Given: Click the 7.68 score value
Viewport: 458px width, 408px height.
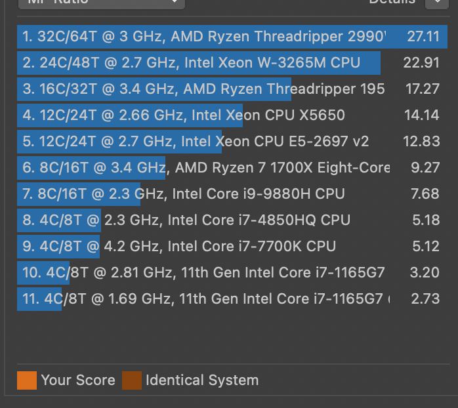Looking at the screenshot, I should click(x=425, y=194).
